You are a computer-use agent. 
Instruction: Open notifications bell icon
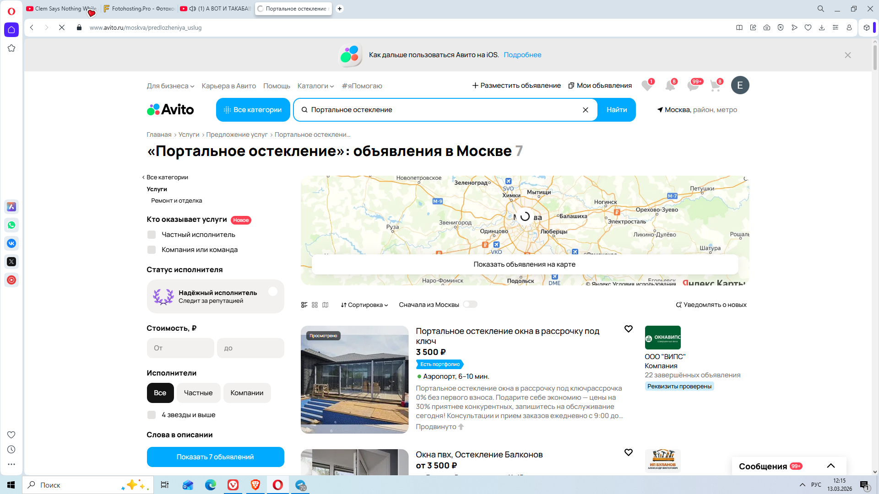670,86
